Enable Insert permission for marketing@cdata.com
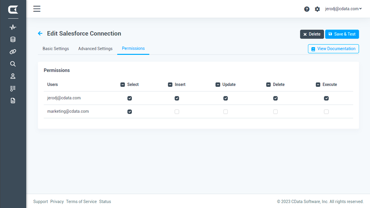Image resolution: width=370 pixels, height=208 pixels. click(x=177, y=111)
